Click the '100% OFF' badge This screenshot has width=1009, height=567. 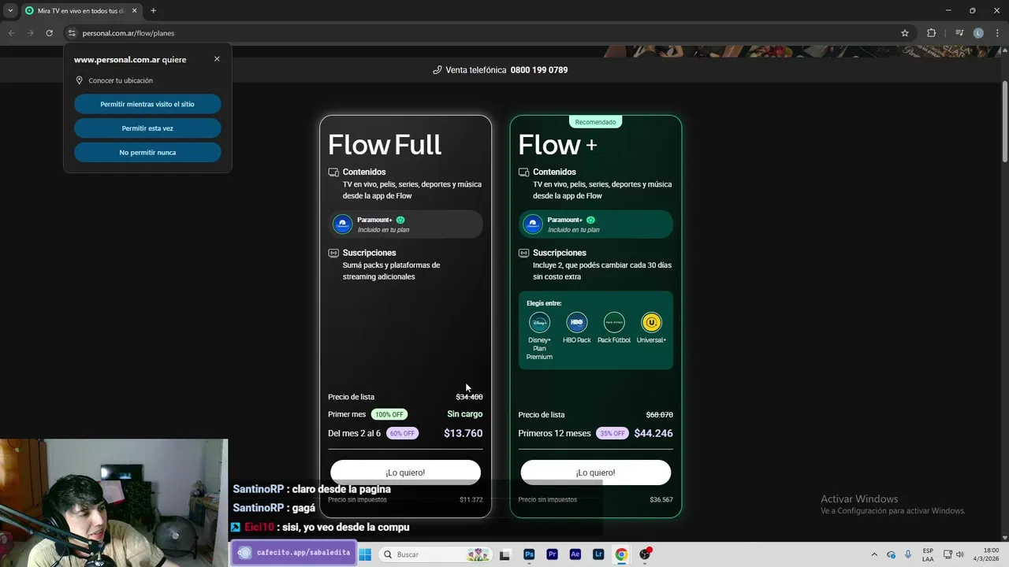click(389, 414)
